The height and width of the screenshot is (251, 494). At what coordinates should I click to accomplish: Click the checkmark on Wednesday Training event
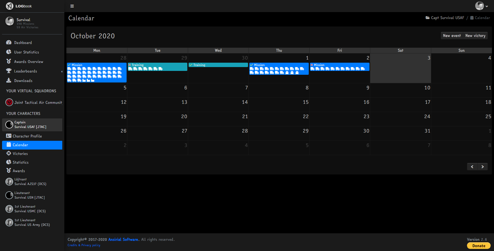tap(191, 65)
